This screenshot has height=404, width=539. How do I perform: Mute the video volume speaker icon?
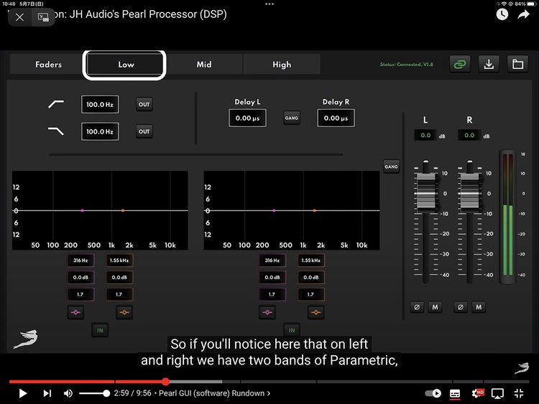[68, 393]
